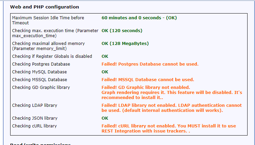This screenshot has height=145, width=255.
Task: Click OK result for Register Globals check
Action: 105,56
